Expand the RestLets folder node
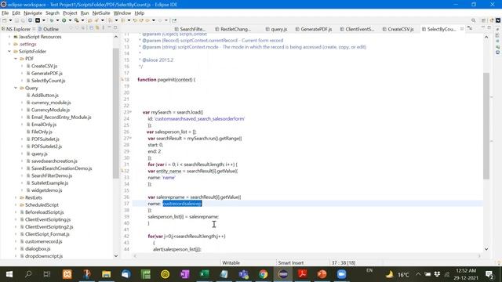502x282 pixels. pos(16,197)
